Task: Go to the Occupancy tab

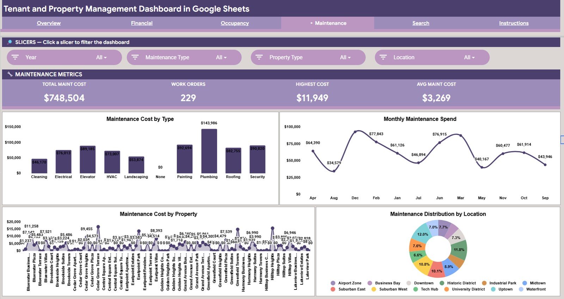Action: (235, 23)
